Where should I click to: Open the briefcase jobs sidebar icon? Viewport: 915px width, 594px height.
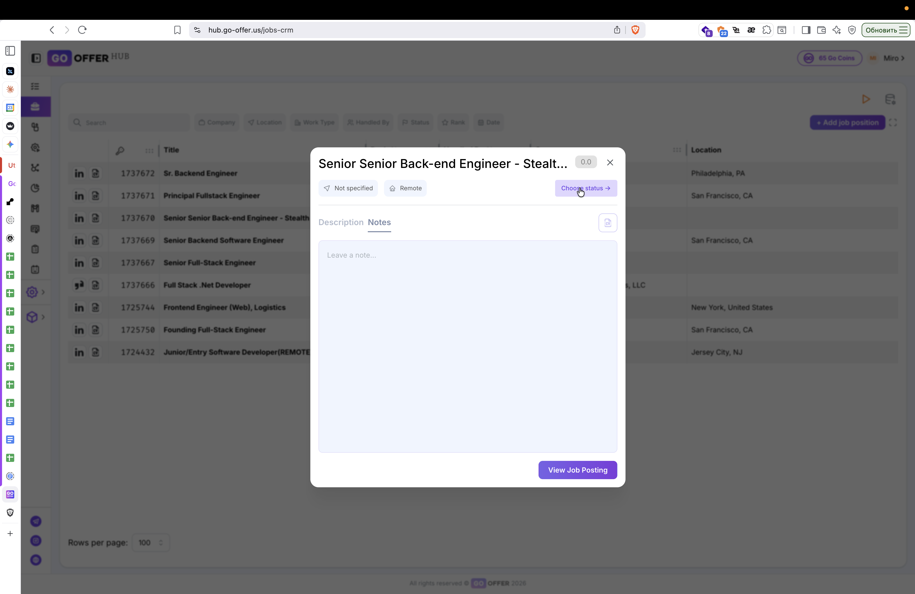[35, 106]
